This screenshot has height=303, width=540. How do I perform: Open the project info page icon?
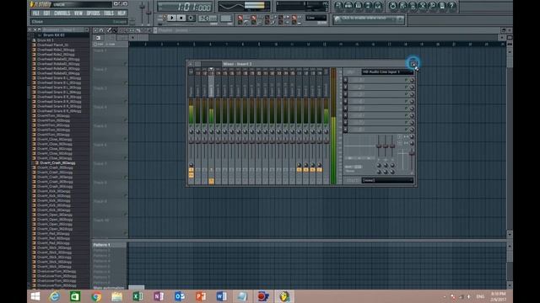pos(442,6)
